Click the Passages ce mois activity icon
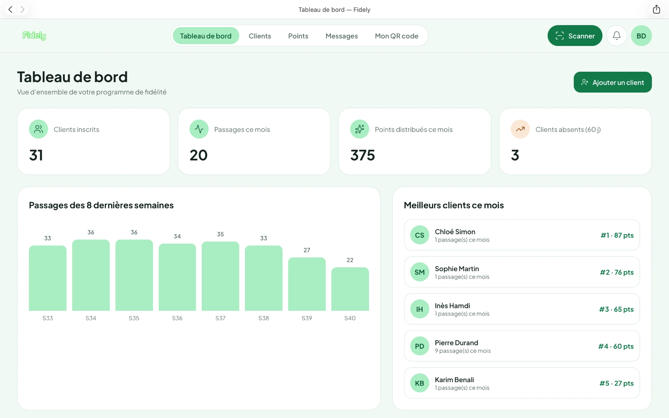669x418 pixels. [199, 129]
